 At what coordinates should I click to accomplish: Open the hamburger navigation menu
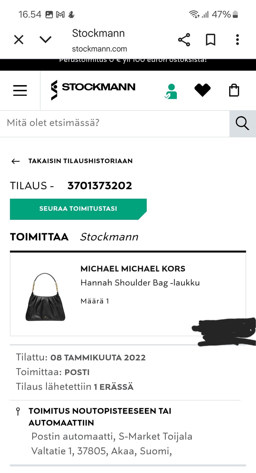click(x=20, y=90)
